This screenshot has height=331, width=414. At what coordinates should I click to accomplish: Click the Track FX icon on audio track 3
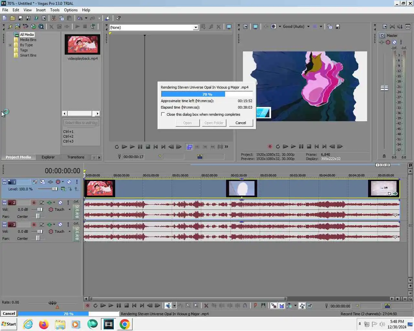[x=49, y=225]
